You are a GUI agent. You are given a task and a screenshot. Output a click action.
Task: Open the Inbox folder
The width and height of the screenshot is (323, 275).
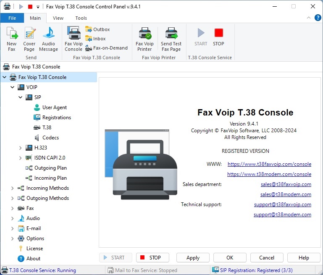96,39
